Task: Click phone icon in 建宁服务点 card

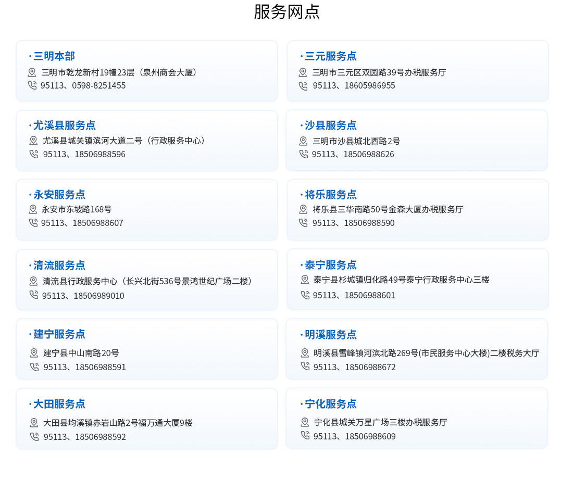Action: 34,367
